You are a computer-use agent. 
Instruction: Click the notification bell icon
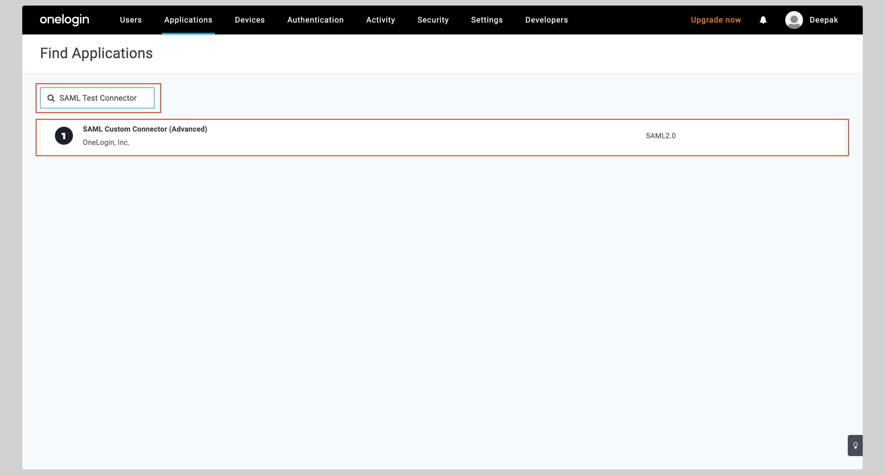pos(763,20)
